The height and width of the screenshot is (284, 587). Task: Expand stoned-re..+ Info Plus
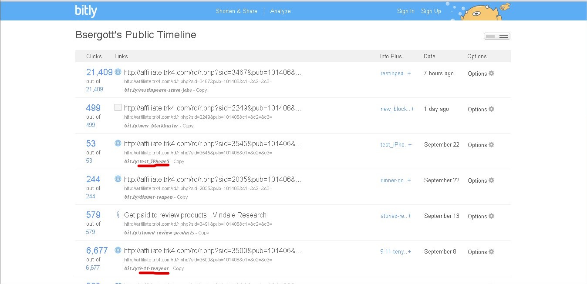pyautogui.click(x=396, y=216)
